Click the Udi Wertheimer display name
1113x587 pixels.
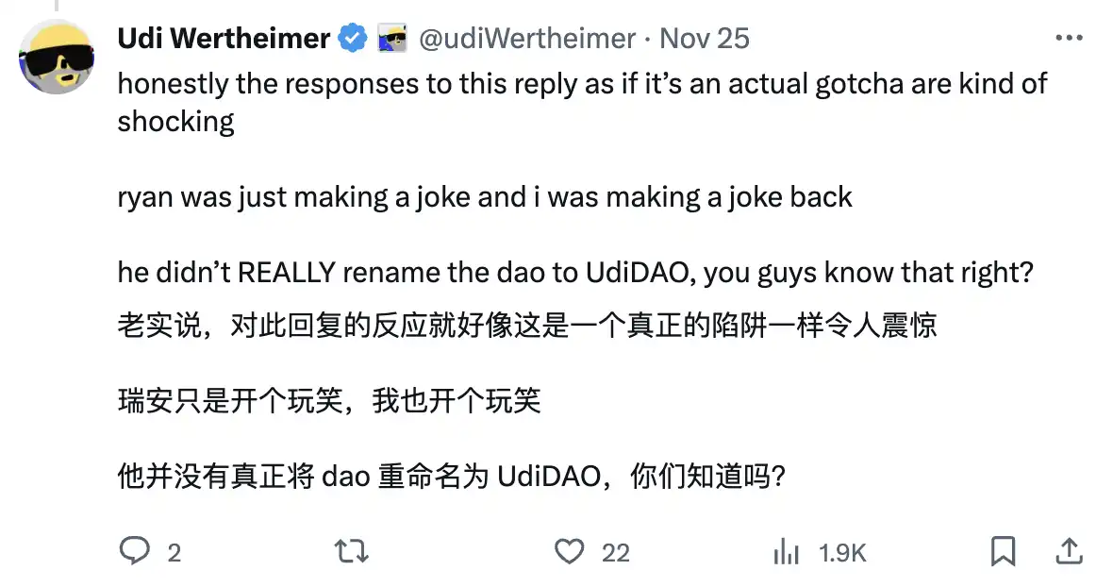pyautogui.click(x=224, y=39)
